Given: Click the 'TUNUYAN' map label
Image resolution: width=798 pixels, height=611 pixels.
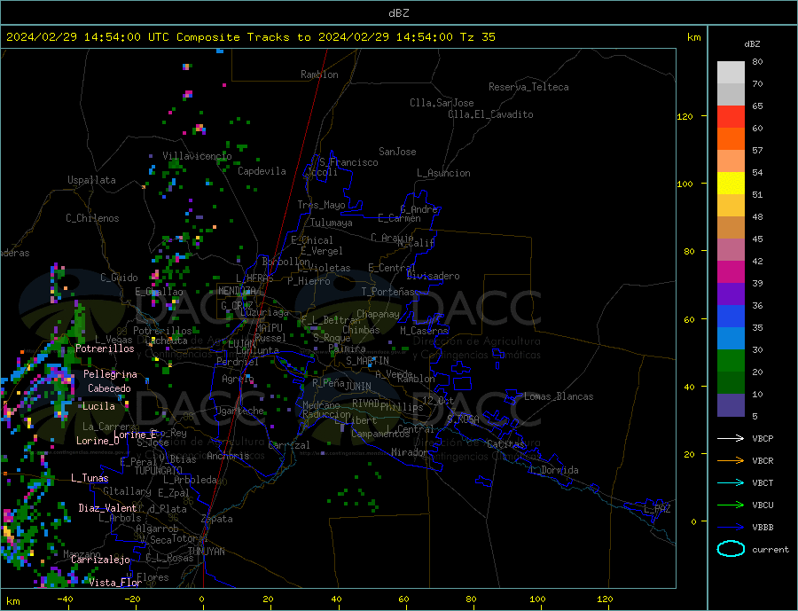Looking at the screenshot, I should click(x=206, y=552).
